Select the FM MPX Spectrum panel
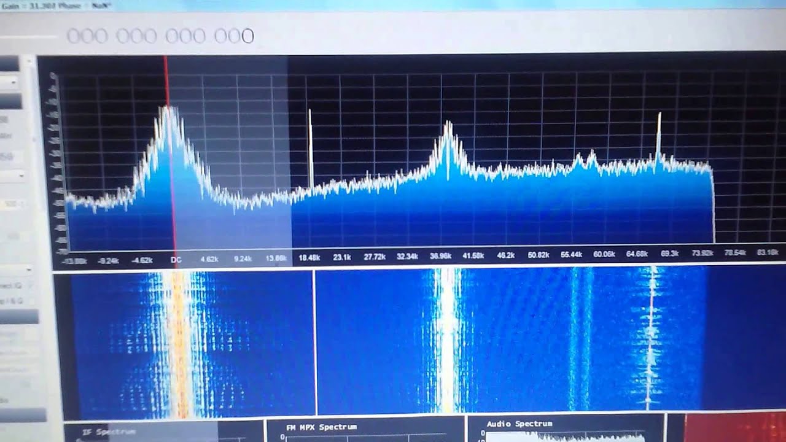786x442 pixels. tap(321, 427)
